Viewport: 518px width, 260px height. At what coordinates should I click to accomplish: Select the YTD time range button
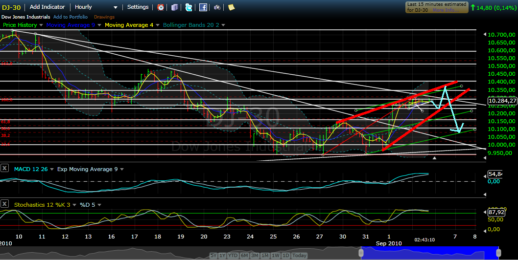click(233, 256)
